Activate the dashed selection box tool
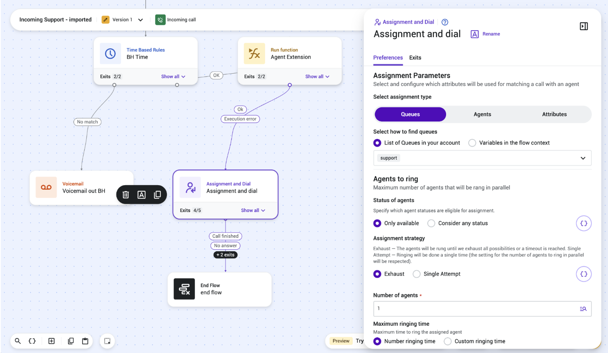The height and width of the screenshot is (353, 608). point(107,341)
